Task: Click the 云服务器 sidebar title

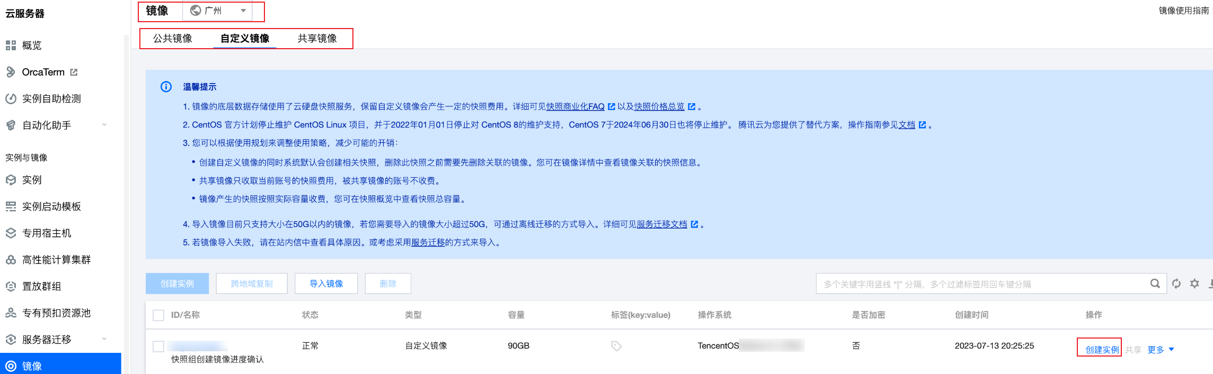Action: (25, 14)
